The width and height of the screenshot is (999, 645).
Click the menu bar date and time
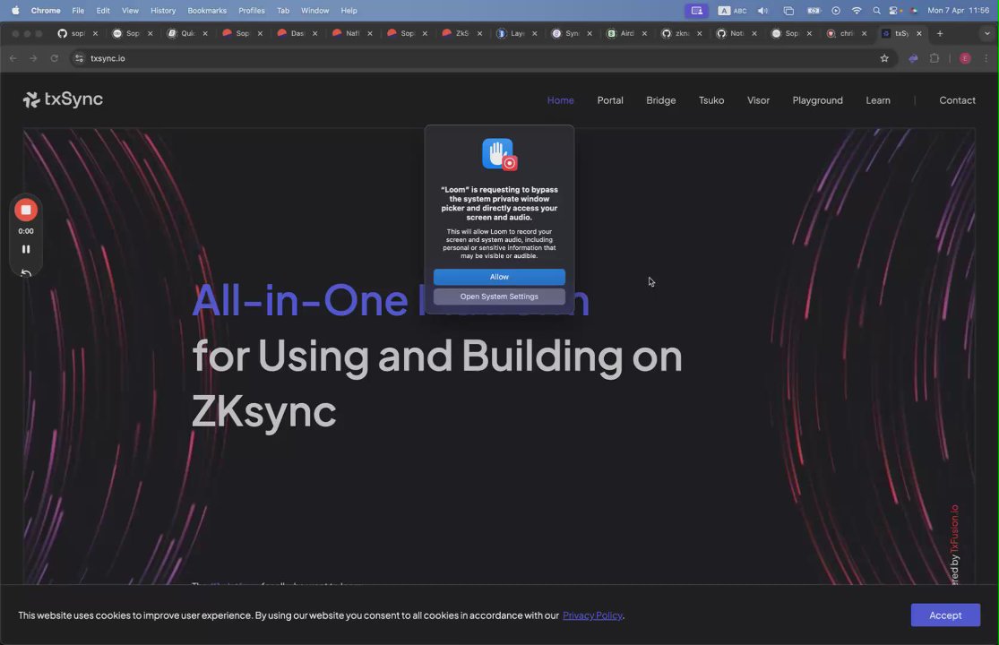[x=958, y=10]
